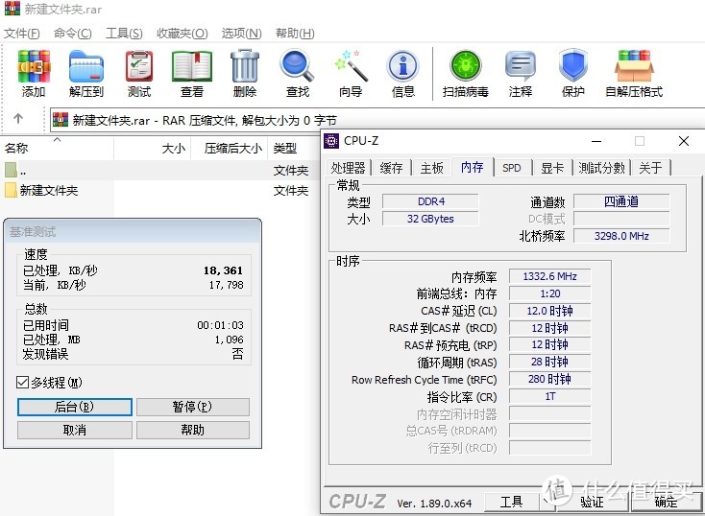Open the 收藏夹(O) menu
Screen dimensions: 705x516
(x=182, y=34)
